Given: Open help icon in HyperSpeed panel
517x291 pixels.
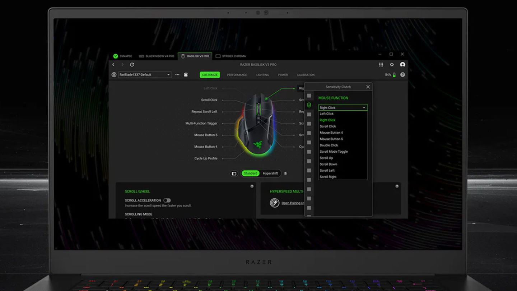Looking at the screenshot, I should pos(397,186).
